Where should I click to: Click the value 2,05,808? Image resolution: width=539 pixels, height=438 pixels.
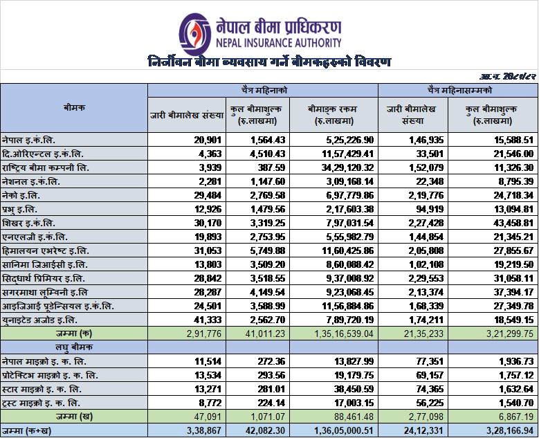pos(426,250)
